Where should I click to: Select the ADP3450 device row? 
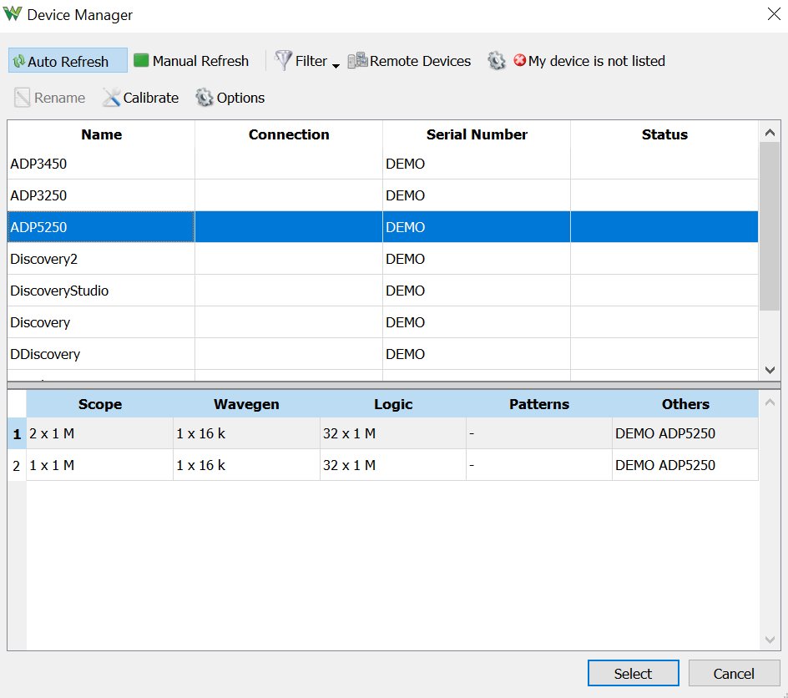pyautogui.click(x=383, y=164)
